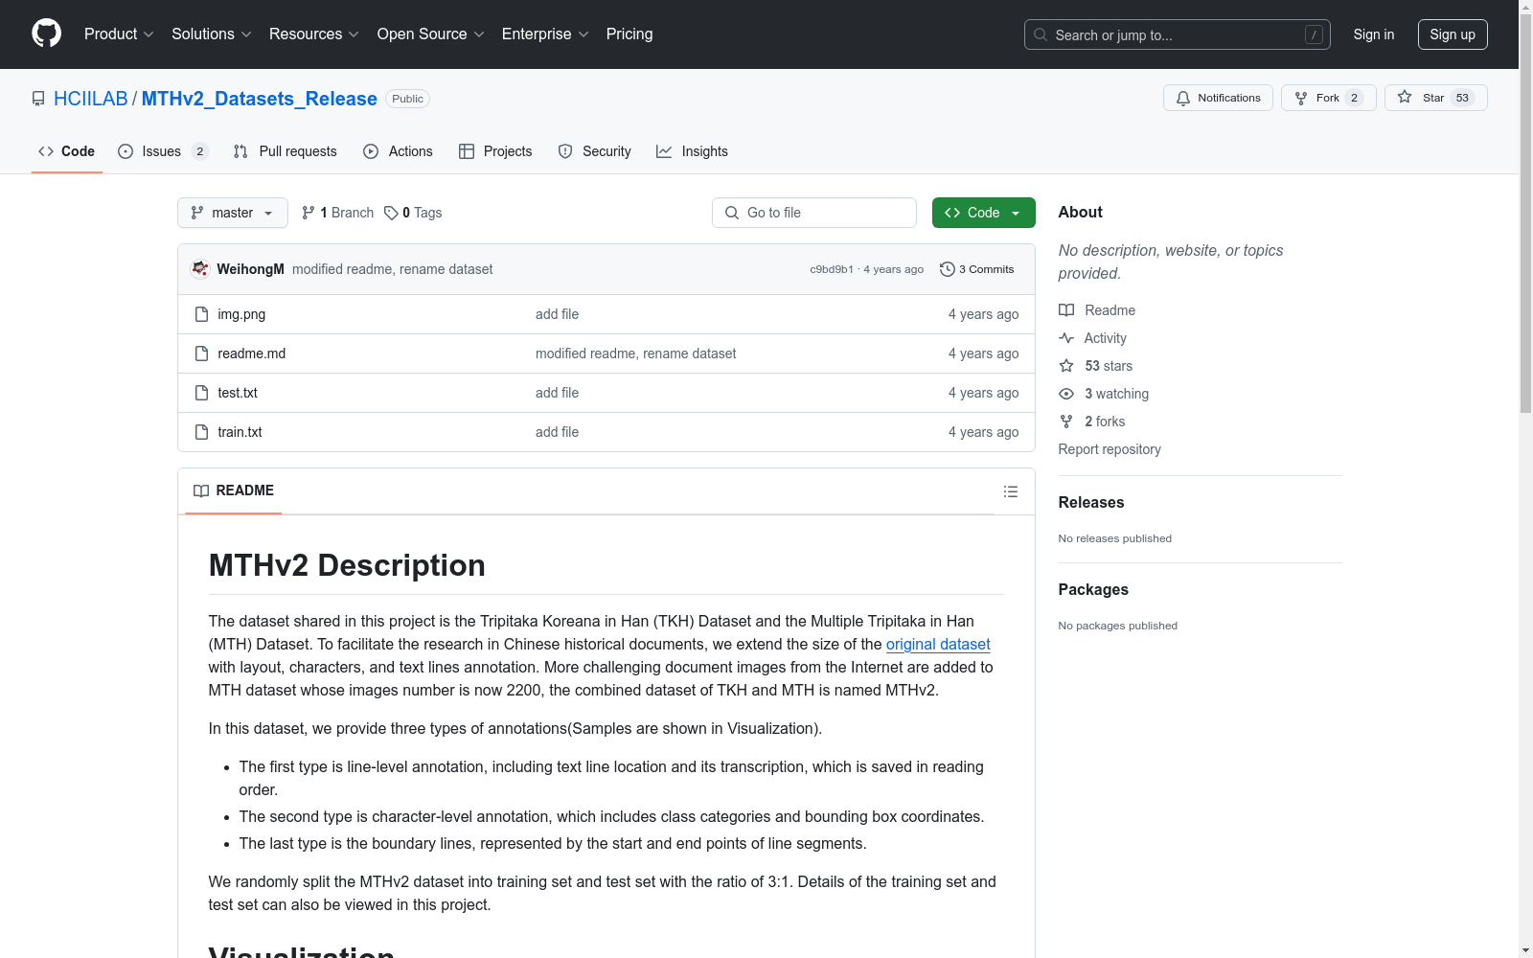This screenshot has width=1533, height=958.
Task: Open the readme.md file
Action: 252,354
